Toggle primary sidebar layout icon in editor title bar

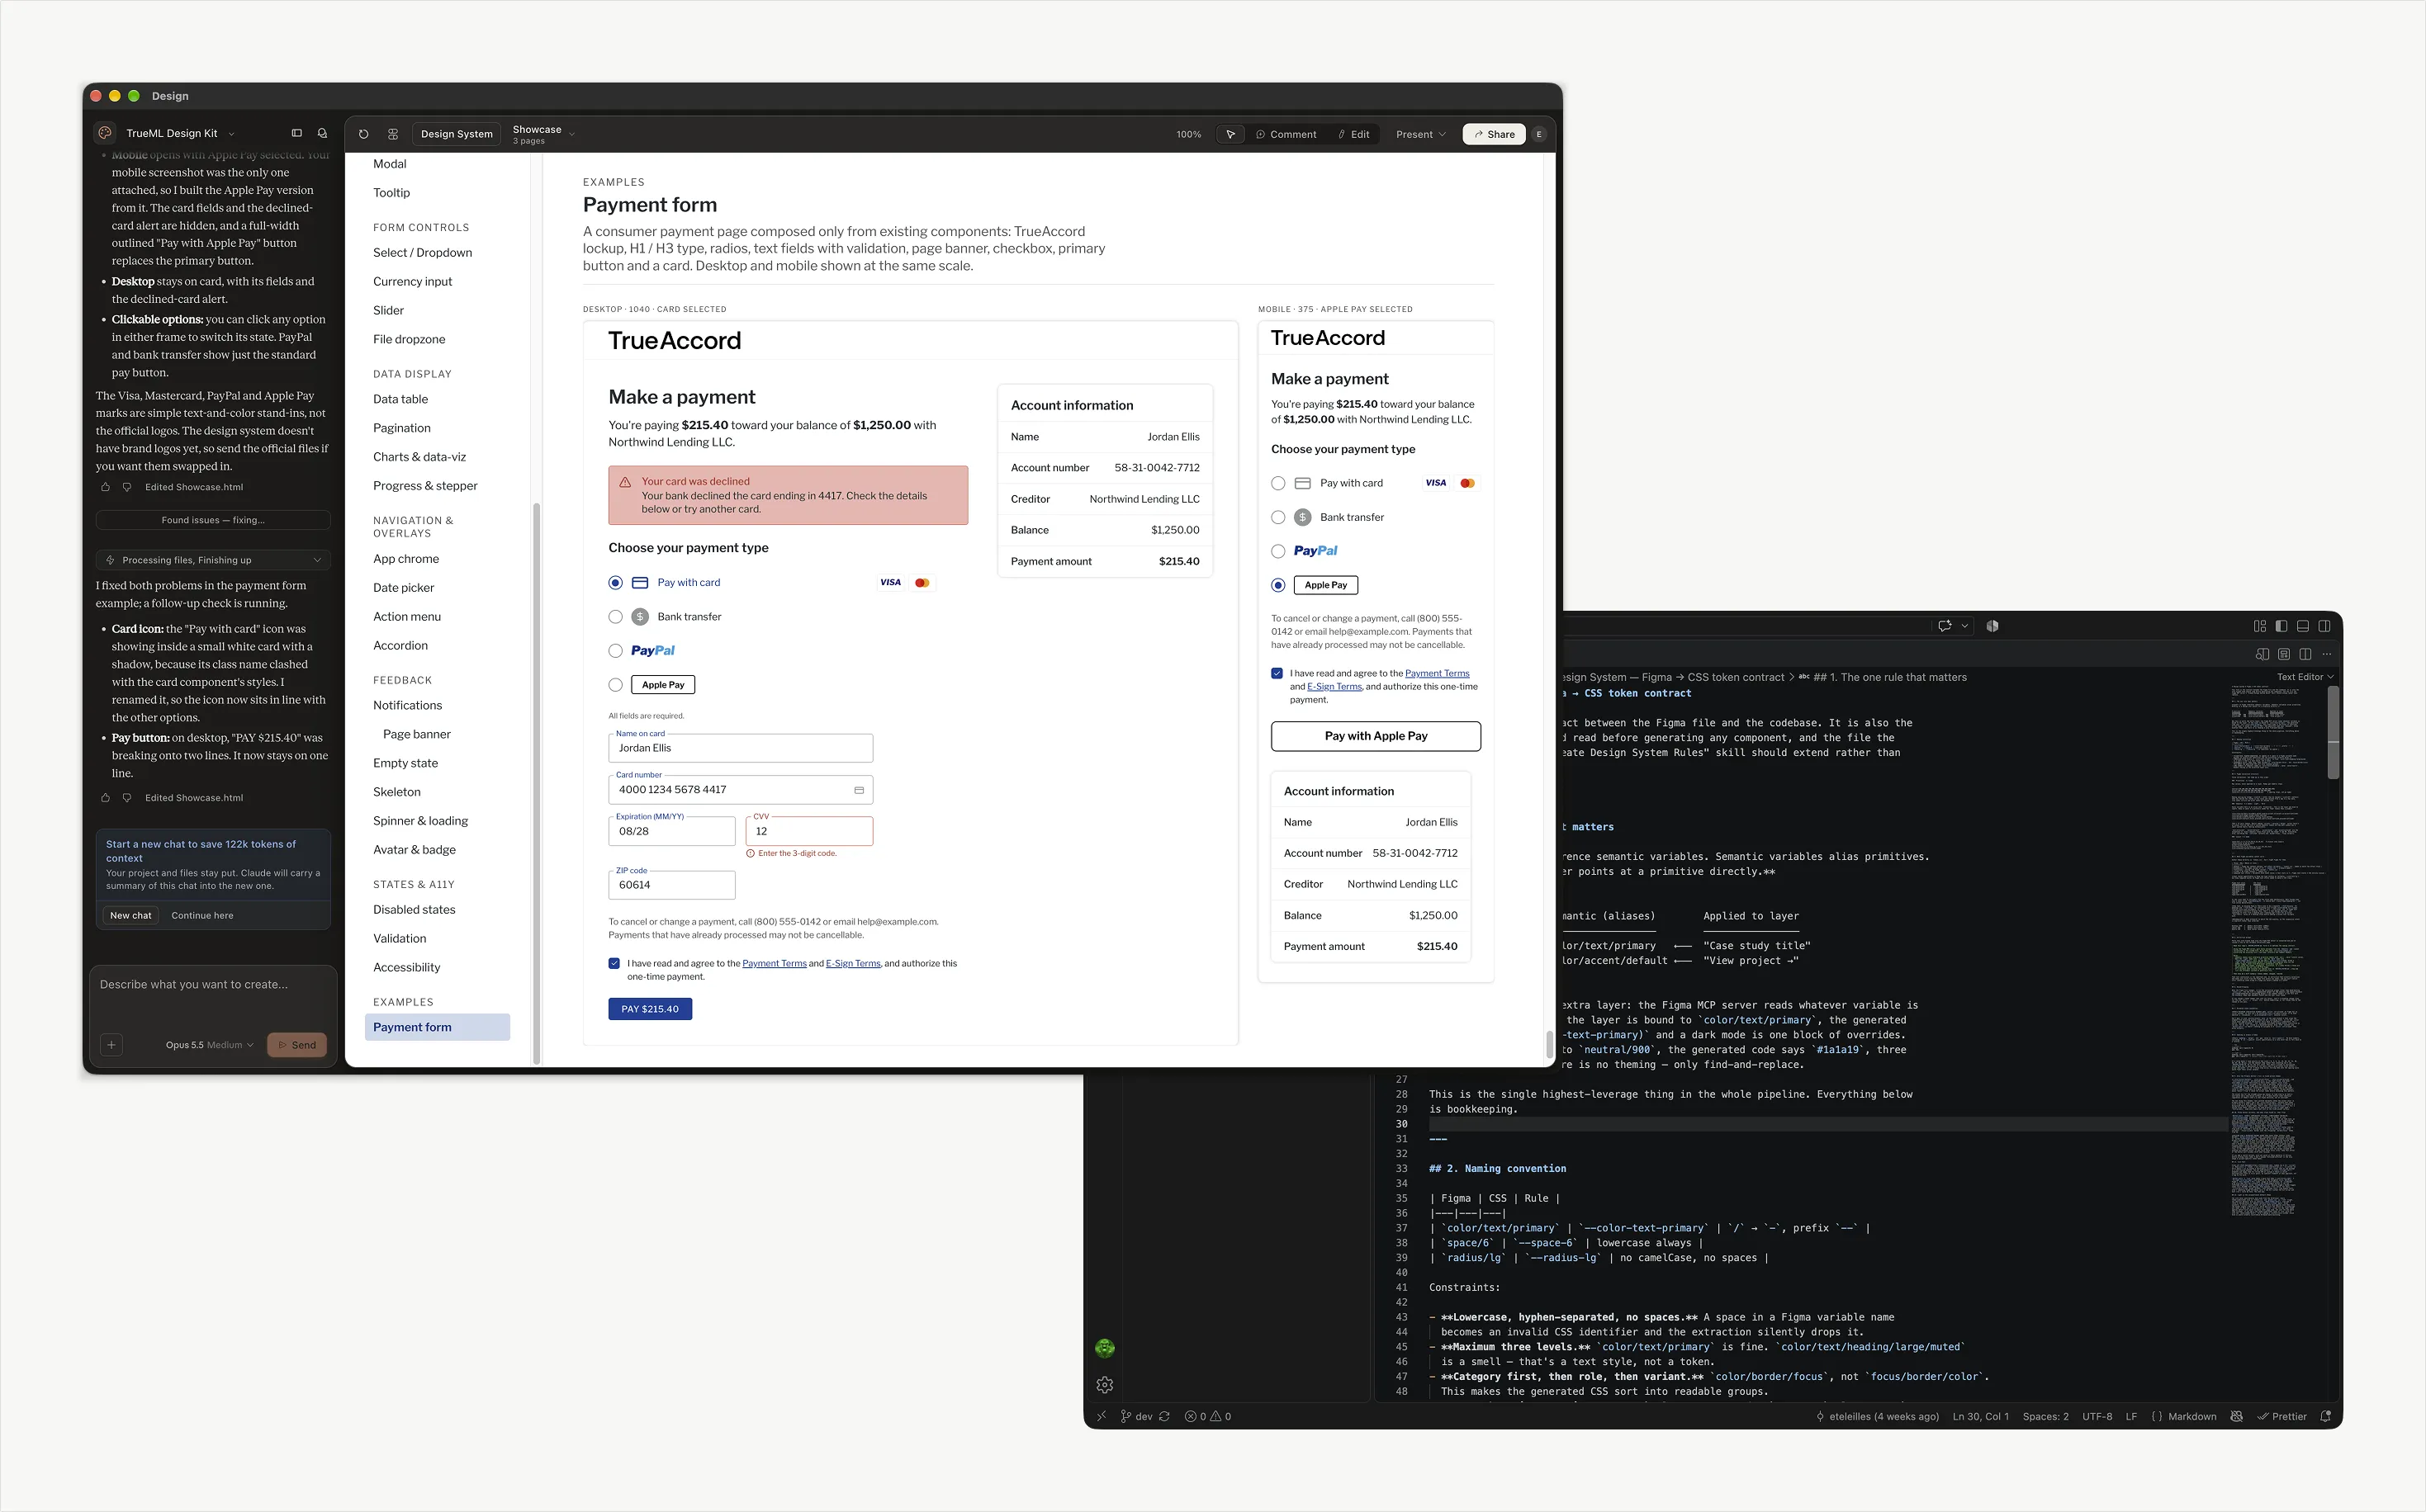pyautogui.click(x=2281, y=626)
